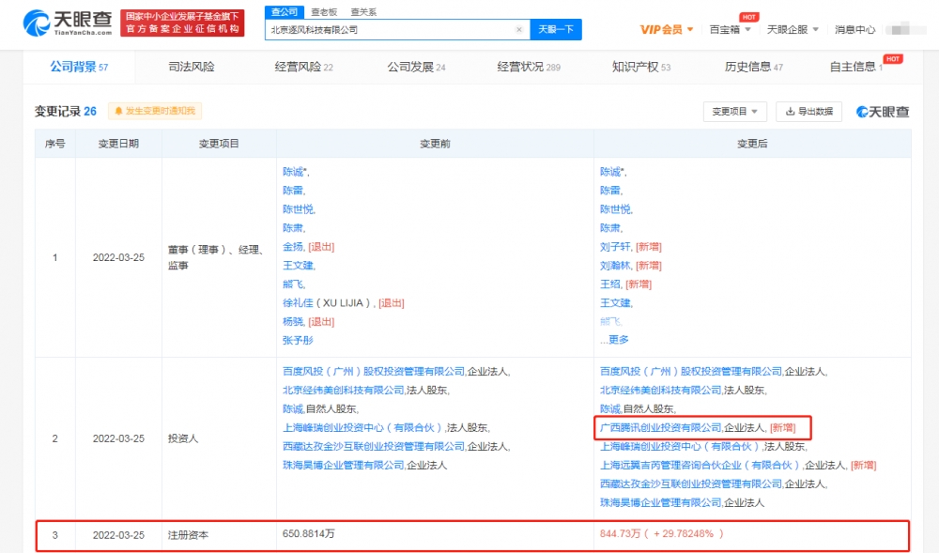Click the 844.73万 (+29.78248%) value
Viewport: 939px width, 553px height.
(661, 533)
